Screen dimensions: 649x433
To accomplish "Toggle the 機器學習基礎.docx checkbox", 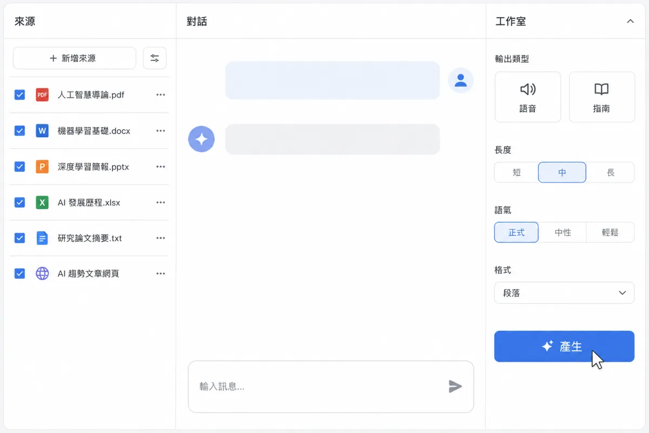I will pos(20,130).
